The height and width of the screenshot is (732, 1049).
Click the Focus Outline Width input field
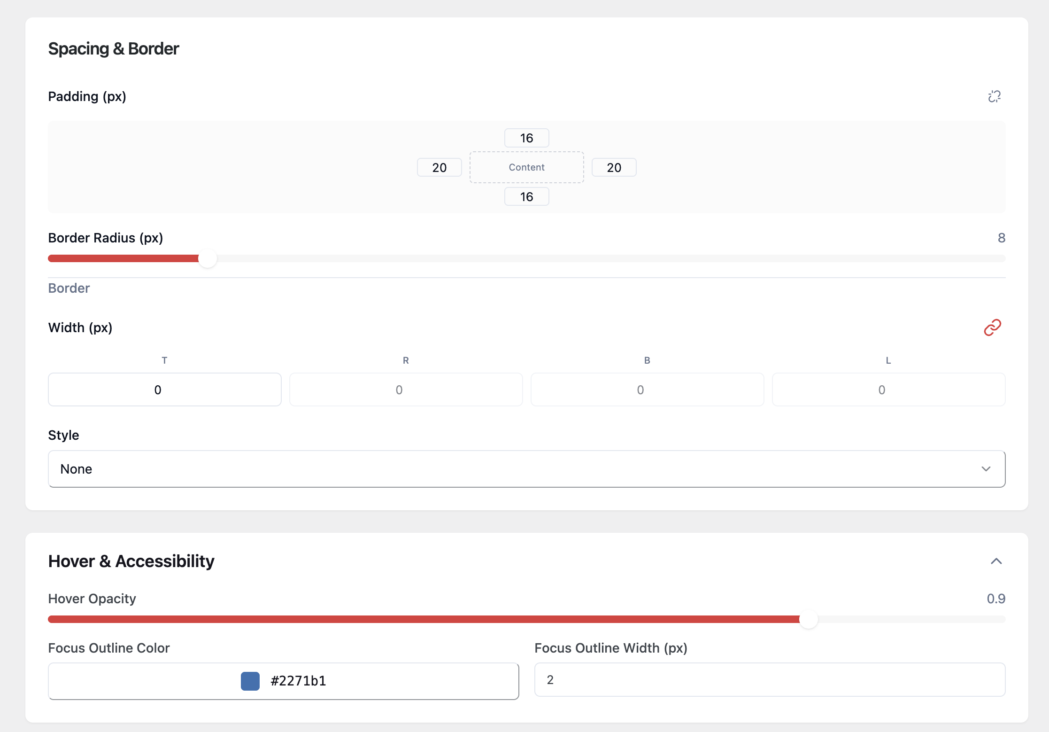pyautogui.click(x=769, y=680)
